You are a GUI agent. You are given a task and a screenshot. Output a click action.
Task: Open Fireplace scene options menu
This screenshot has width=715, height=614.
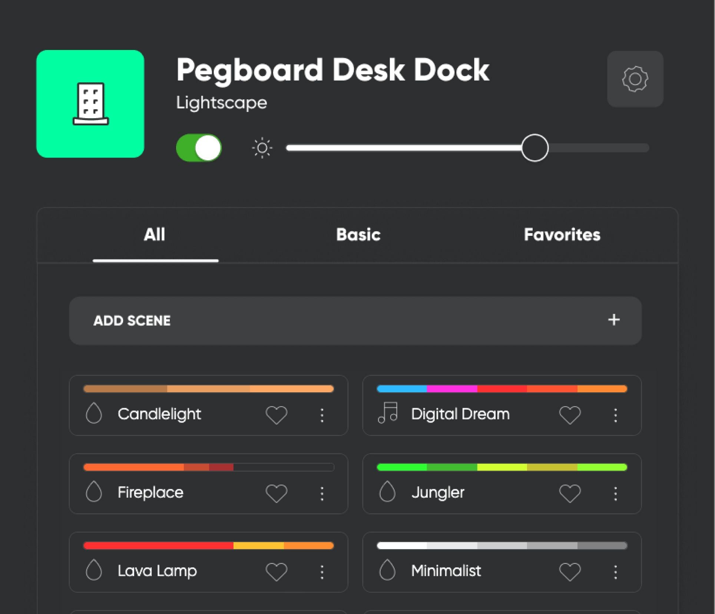322,493
